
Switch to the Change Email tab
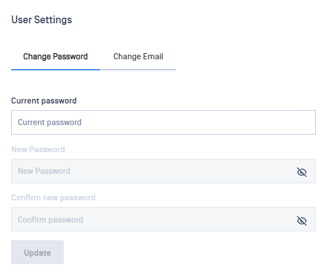pos(138,56)
